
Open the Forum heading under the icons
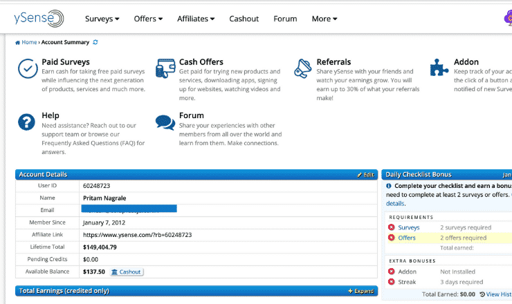[x=192, y=115]
